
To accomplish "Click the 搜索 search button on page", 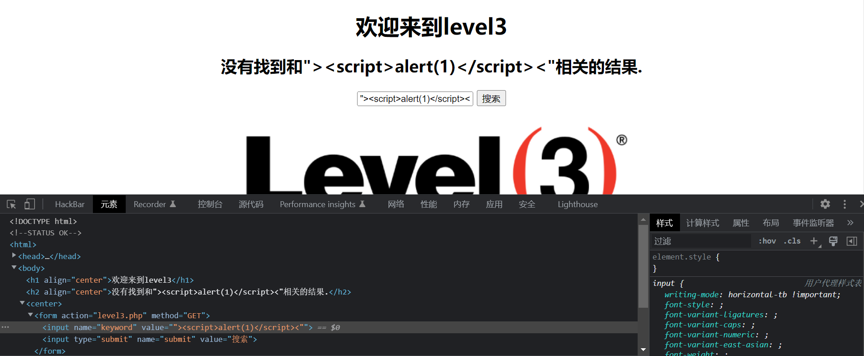I will point(491,98).
